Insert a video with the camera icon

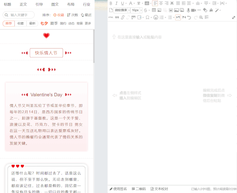click(194, 10)
